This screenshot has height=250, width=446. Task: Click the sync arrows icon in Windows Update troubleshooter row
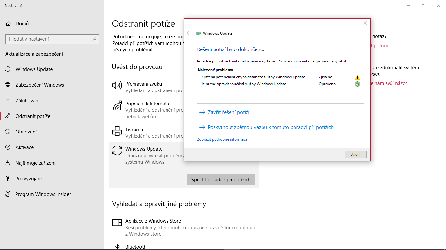coord(117,150)
